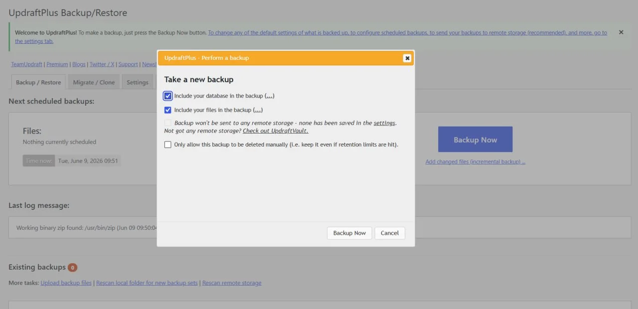Click the Time now label

point(39,161)
